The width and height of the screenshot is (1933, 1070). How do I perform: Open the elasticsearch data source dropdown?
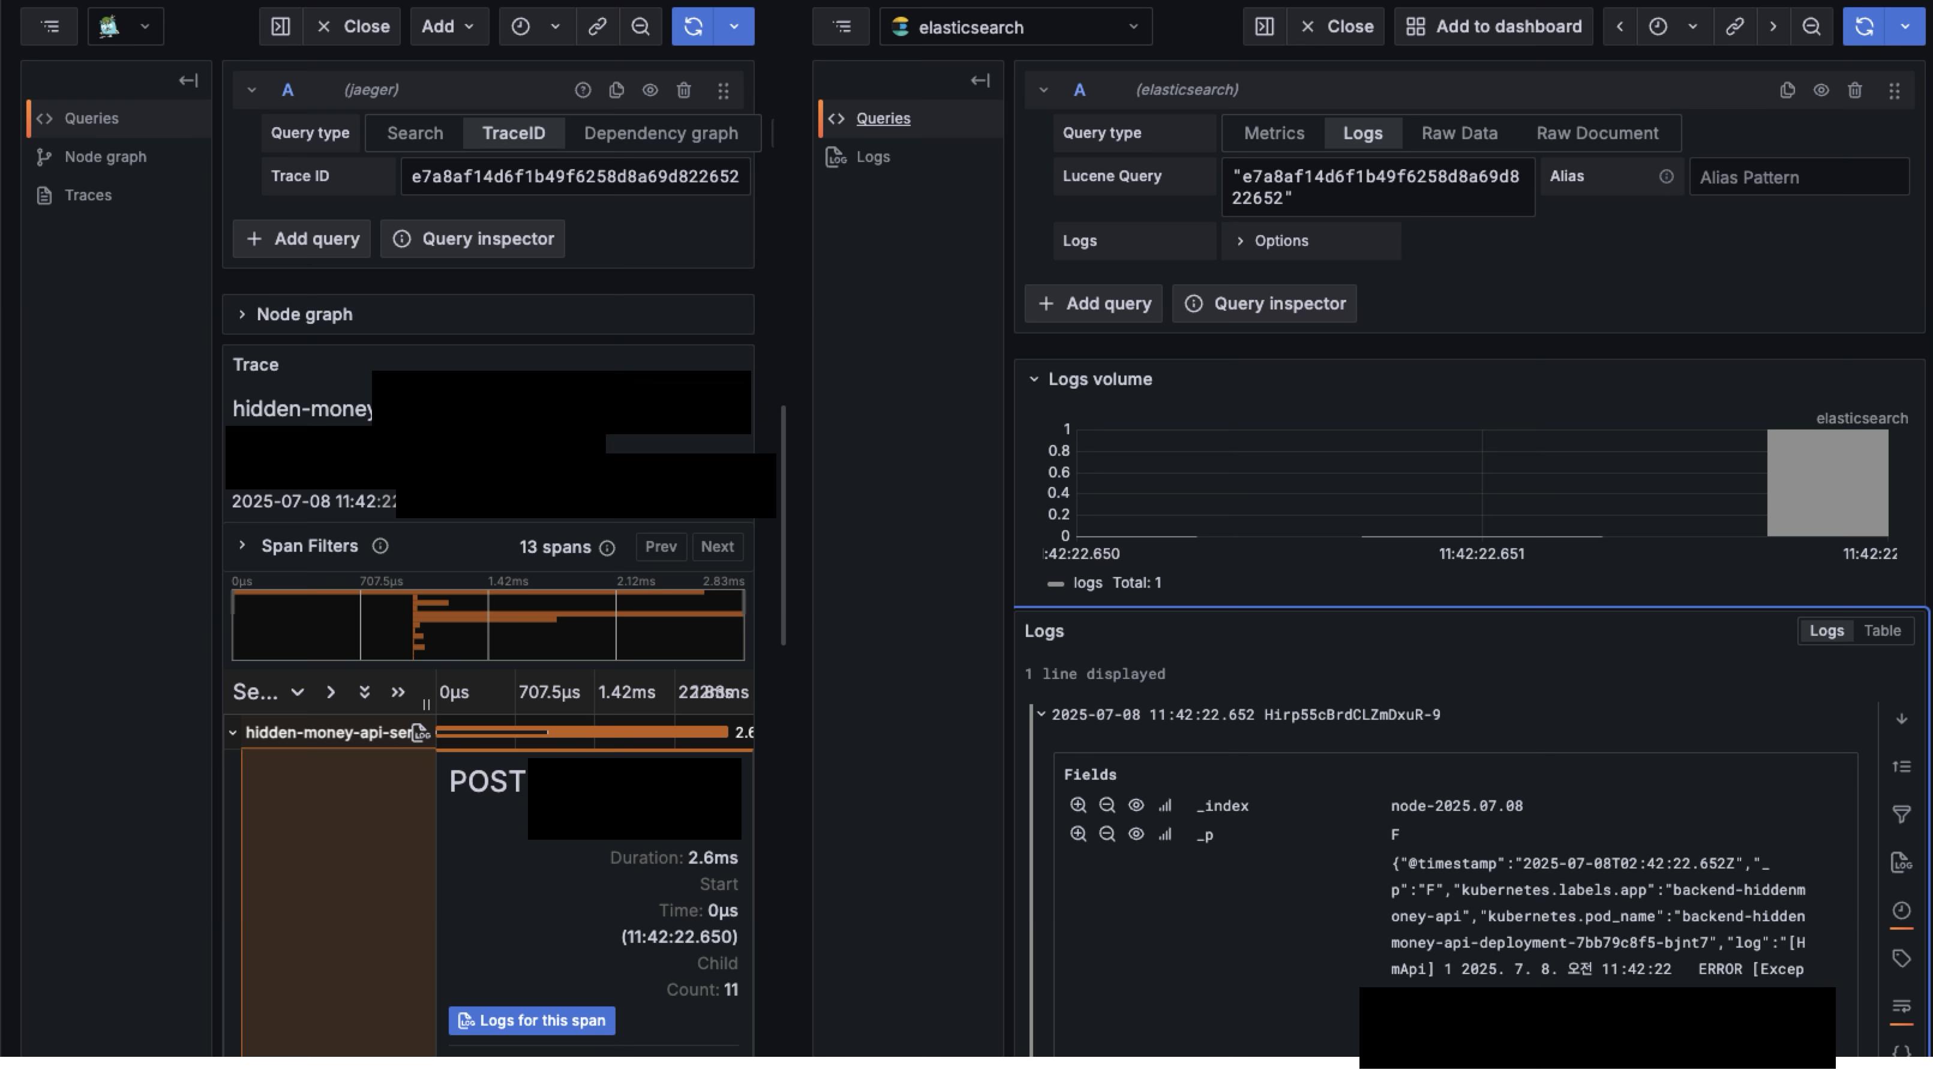coord(1015,27)
